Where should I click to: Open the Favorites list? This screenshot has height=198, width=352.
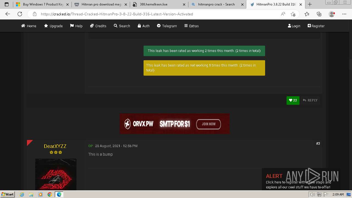coord(307,14)
